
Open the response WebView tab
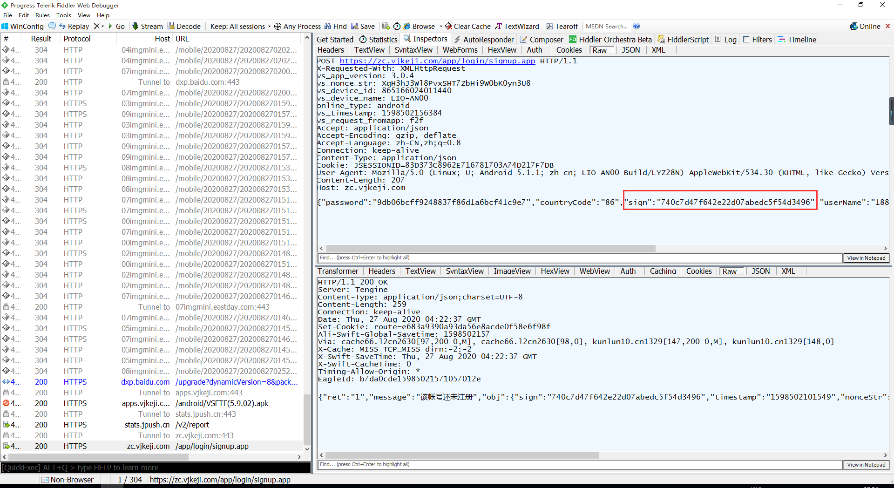[595, 271]
